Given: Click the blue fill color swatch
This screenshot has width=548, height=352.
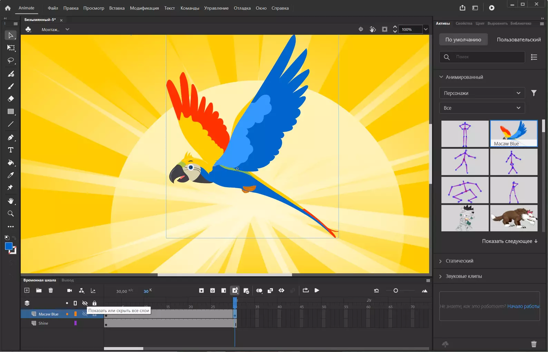Looking at the screenshot, I should 9,246.
